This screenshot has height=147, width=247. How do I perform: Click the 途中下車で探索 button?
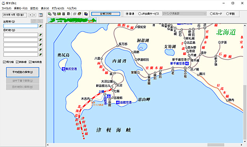pyautogui.click(x=23, y=81)
